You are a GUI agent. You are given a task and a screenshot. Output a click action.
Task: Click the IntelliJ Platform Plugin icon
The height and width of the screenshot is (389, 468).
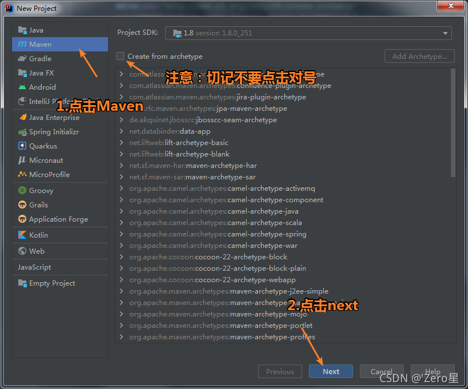pos(22,101)
